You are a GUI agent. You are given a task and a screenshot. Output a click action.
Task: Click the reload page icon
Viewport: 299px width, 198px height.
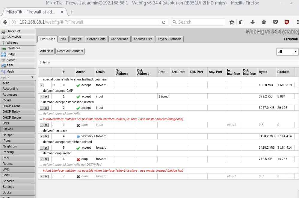click(164, 22)
